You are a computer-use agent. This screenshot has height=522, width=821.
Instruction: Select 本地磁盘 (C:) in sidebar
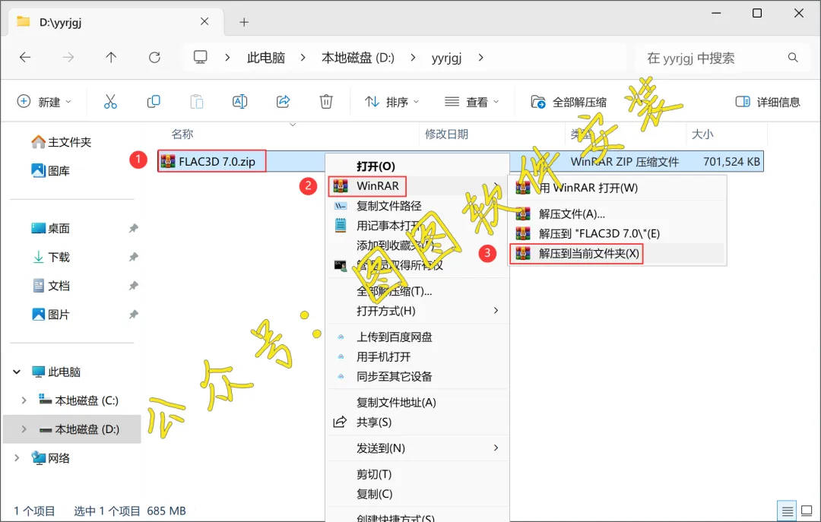coord(78,400)
